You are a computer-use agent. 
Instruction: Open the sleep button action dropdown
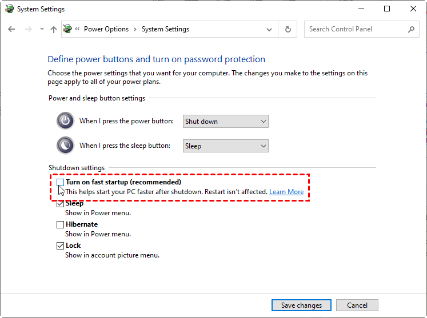pyautogui.click(x=226, y=146)
